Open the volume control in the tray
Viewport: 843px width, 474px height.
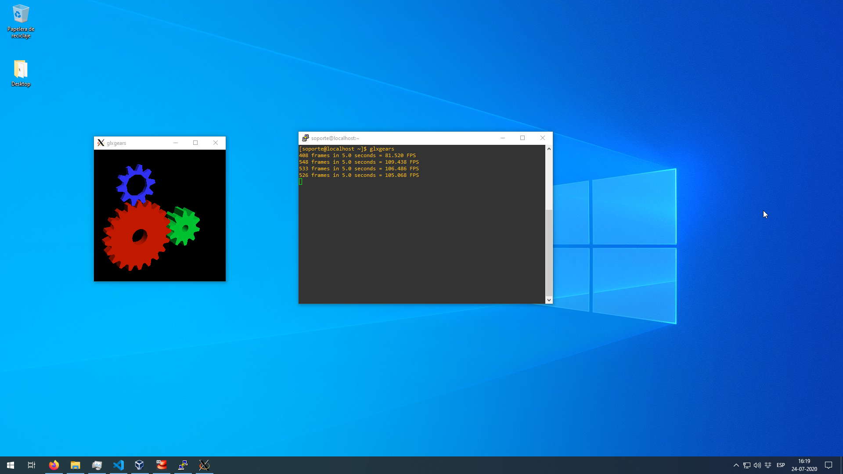(757, 465)
